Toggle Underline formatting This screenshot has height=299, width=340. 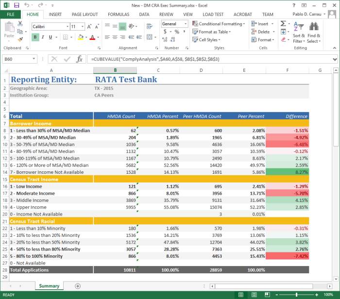51,37
